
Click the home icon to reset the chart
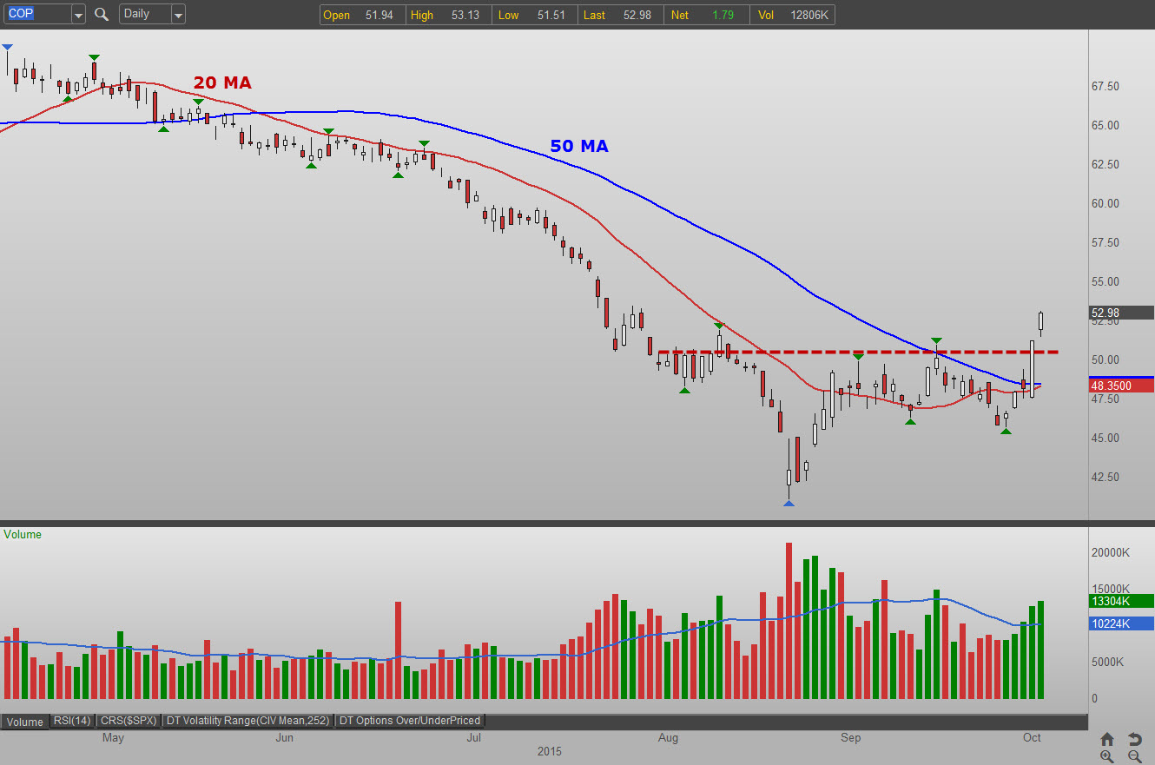1107,739
